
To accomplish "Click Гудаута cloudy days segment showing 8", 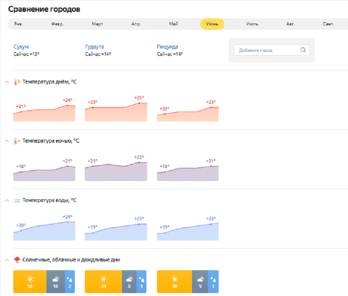I will pos(129,282).
